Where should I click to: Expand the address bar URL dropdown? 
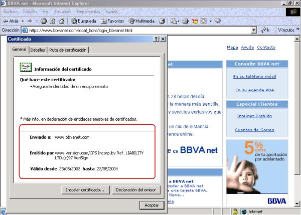[254, 30]
